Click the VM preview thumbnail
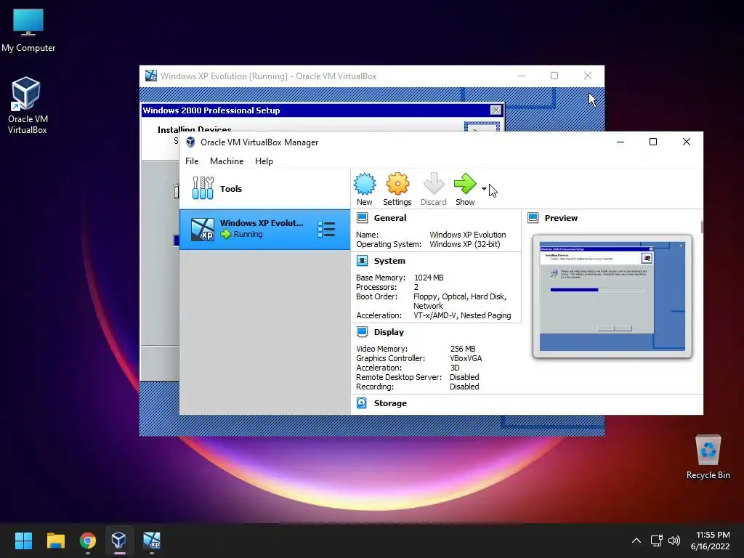 tap(612, 296)
